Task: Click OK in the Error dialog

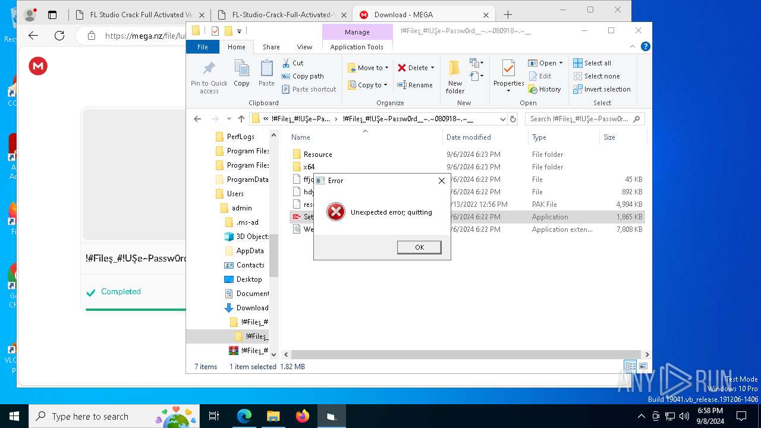Action: pyautogui.click(x=419, y=247)
